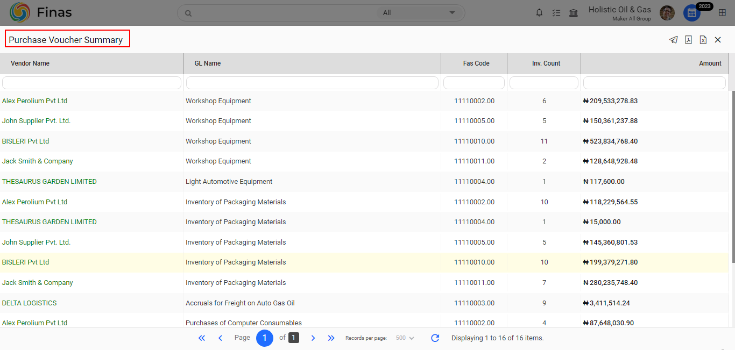735x350 pixels.
Task: Click the search magnifier icon
Action: [x=188, y=13]
